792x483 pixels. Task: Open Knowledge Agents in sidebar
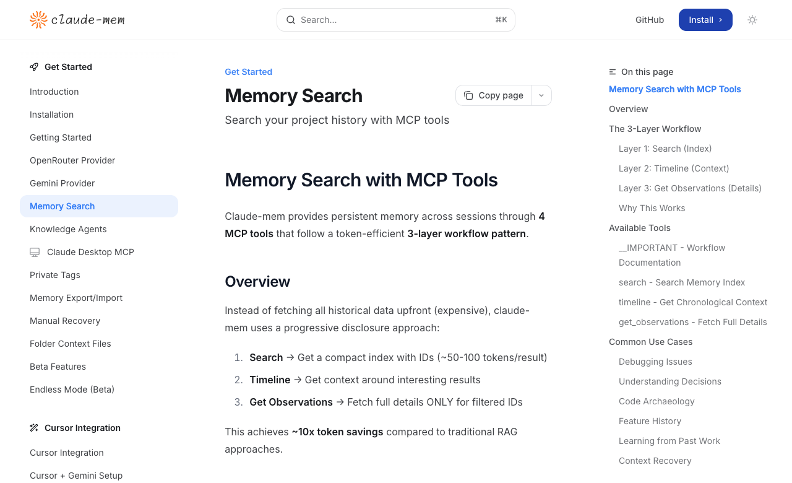tap(99, 229)
